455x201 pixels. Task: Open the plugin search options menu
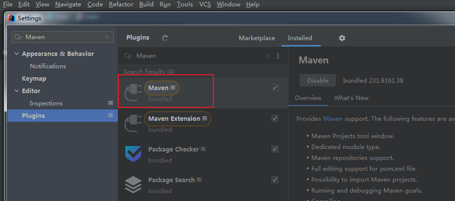(278, 56)
